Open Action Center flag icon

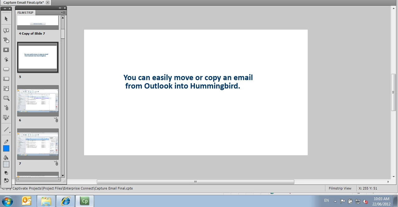pyautogui.click(x=343, y=201)
